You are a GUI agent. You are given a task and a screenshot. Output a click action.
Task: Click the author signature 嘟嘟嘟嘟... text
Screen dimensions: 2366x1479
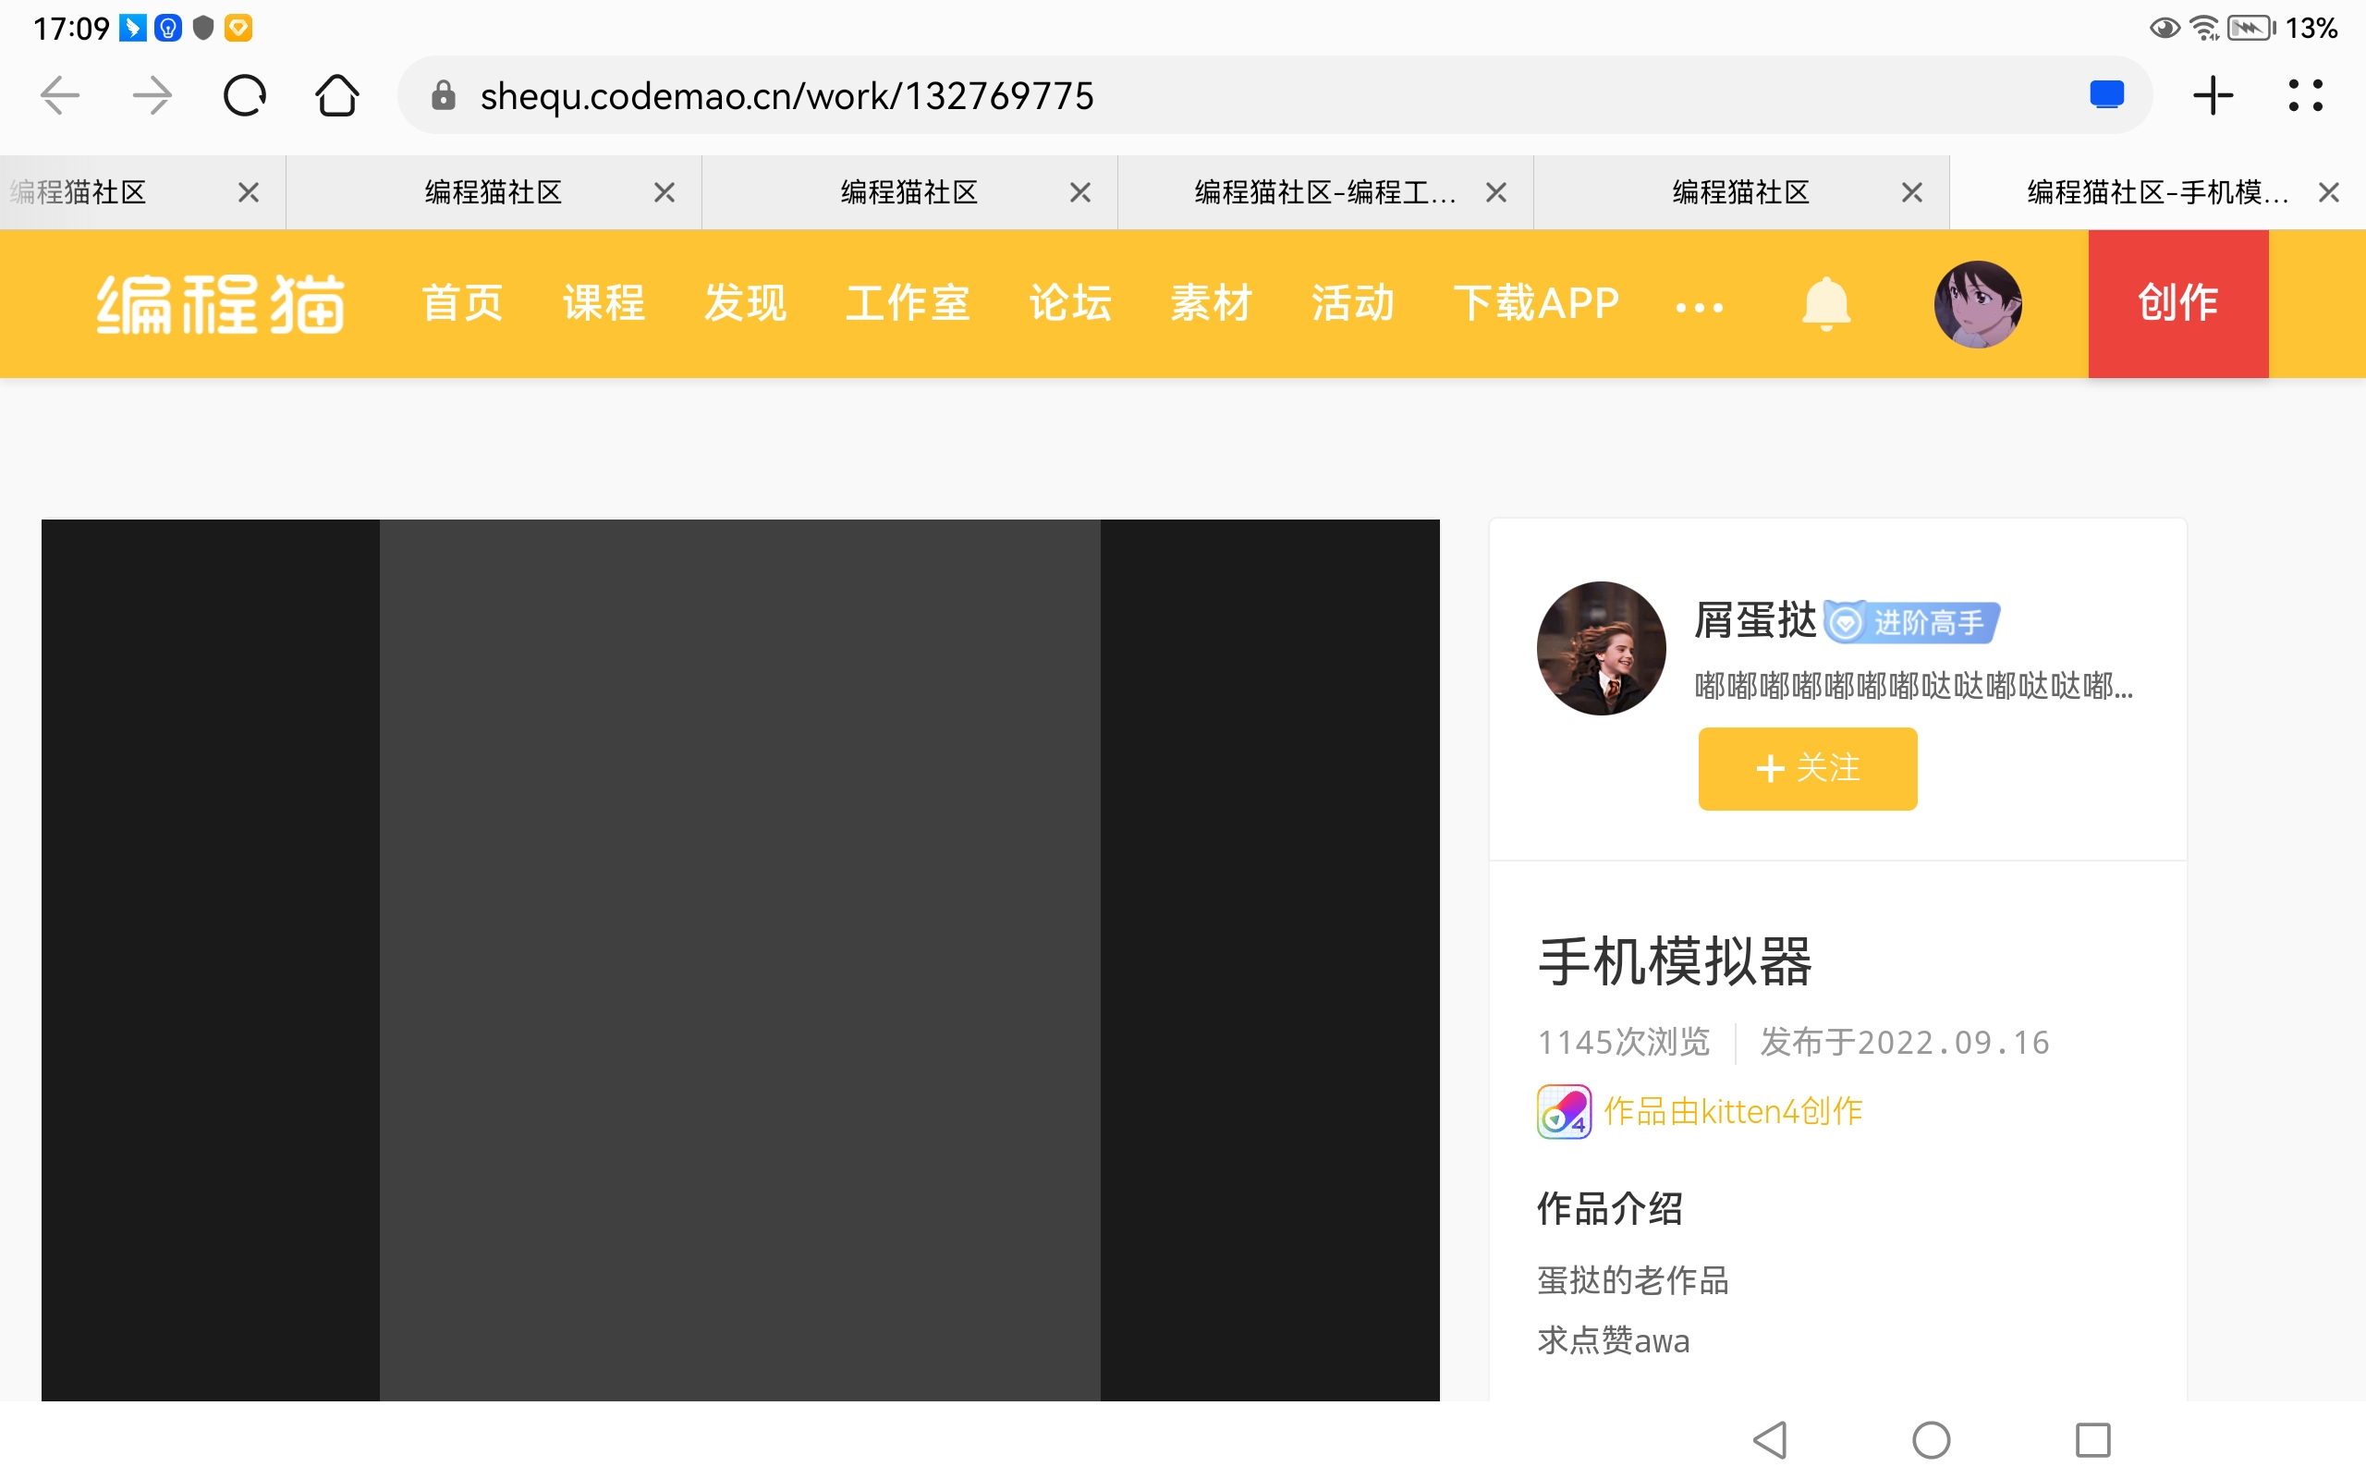1913,685
